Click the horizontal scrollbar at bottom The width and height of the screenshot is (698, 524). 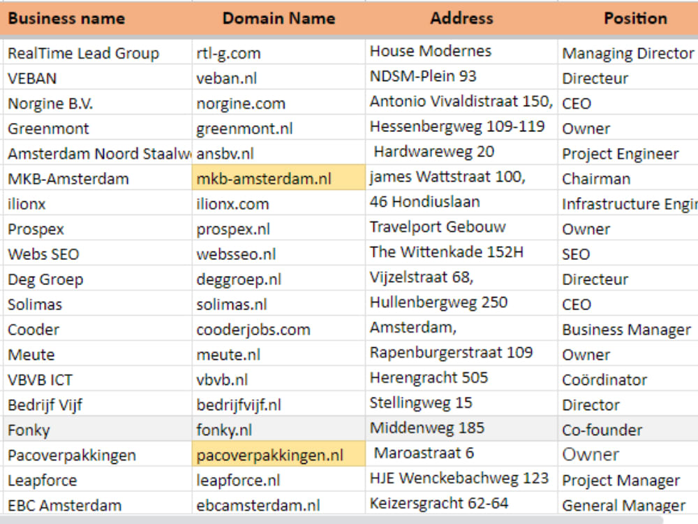[332, 520]
